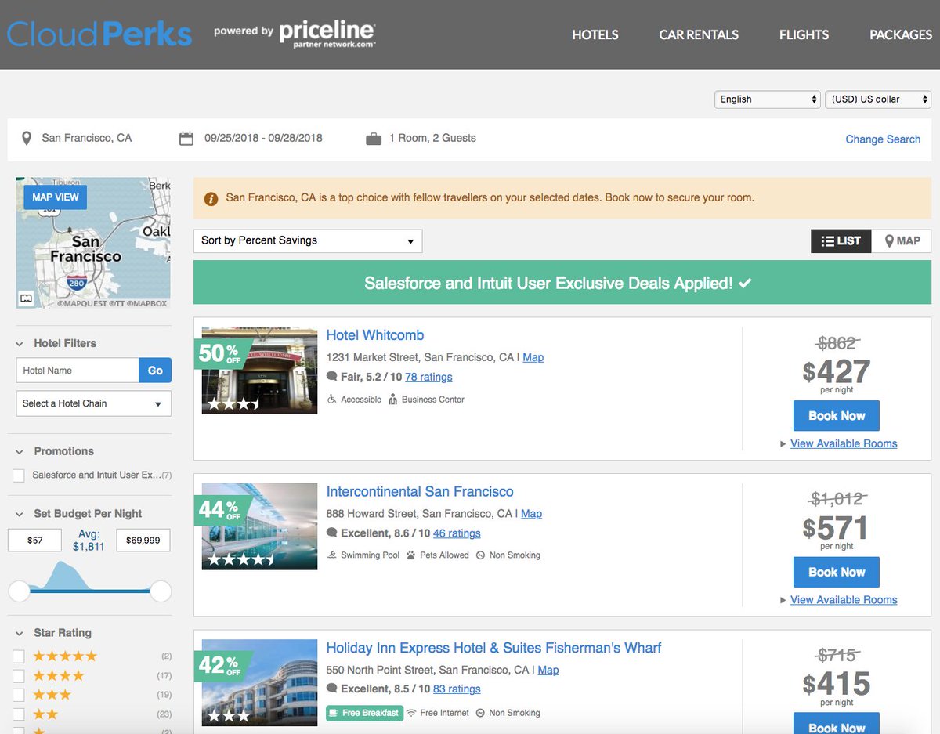Open the Sort by Percent Savings dropdown

coord(308,240)
